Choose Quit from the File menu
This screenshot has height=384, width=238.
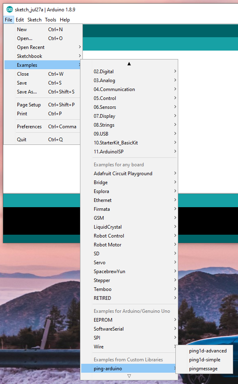click(x=43, y=139)
